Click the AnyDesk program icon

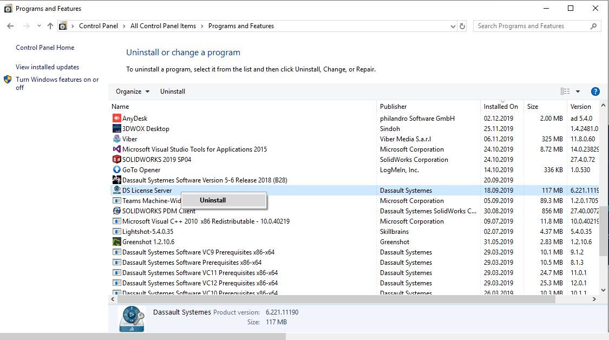[x=116, y=119]
